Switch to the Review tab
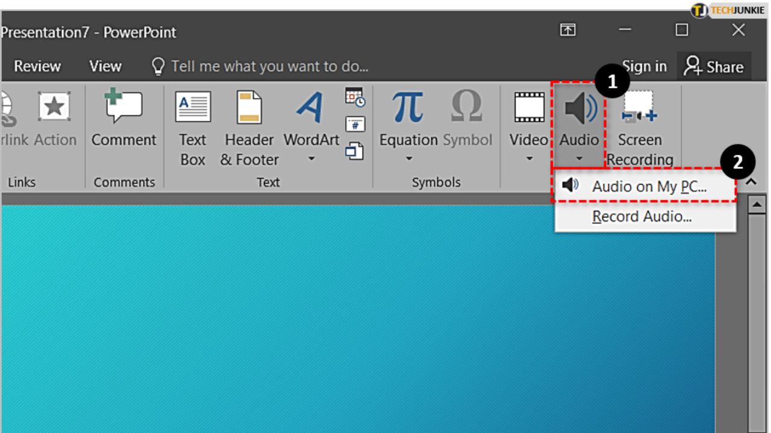 coord(37,66)
